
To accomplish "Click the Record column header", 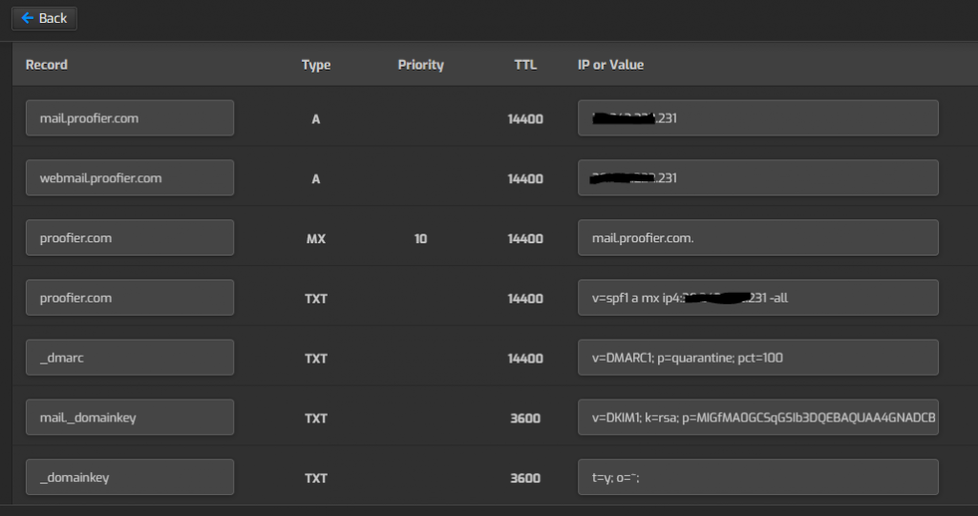I will pos(47,65).
